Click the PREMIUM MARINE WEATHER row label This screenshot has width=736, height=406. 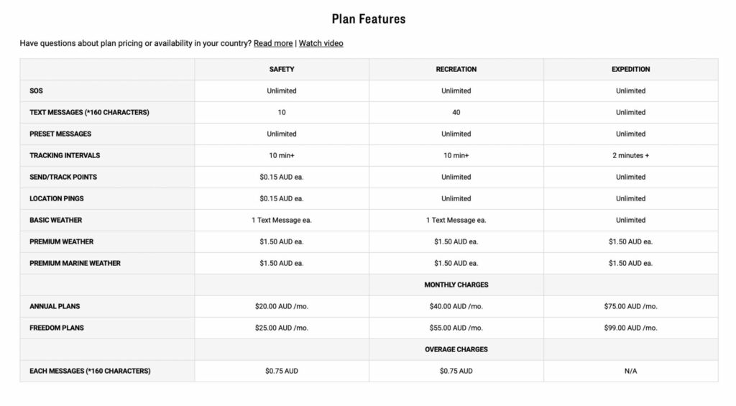(75, 264)
